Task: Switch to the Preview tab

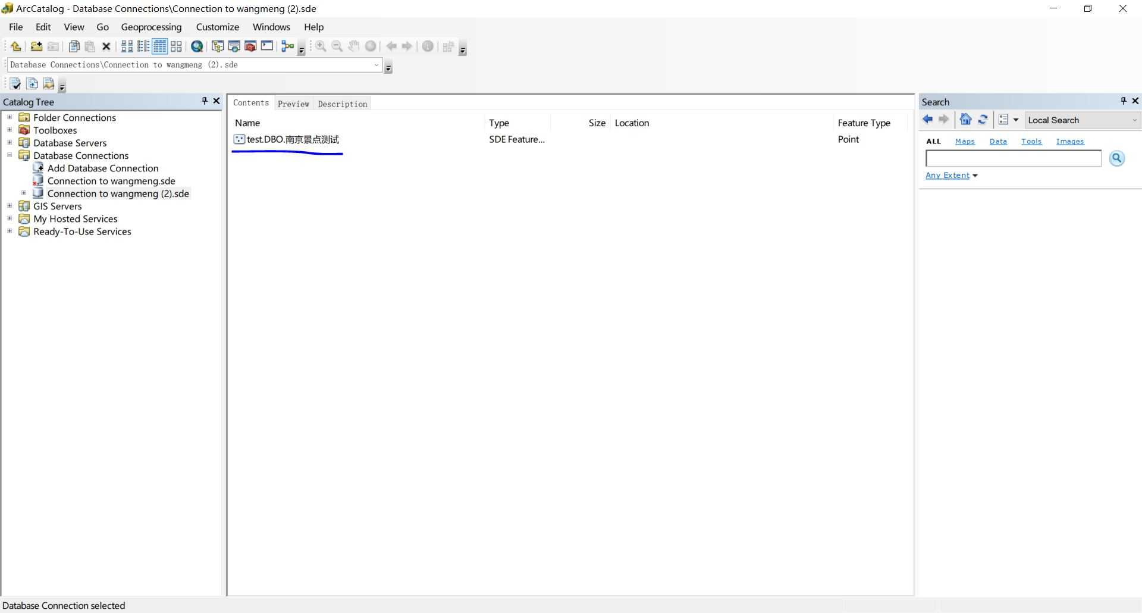Action: tap(293, 104)
